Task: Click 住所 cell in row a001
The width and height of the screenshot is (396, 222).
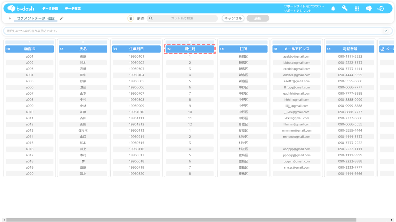Action: (243, 56)
